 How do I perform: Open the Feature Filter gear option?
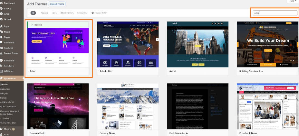click(99, 13)
